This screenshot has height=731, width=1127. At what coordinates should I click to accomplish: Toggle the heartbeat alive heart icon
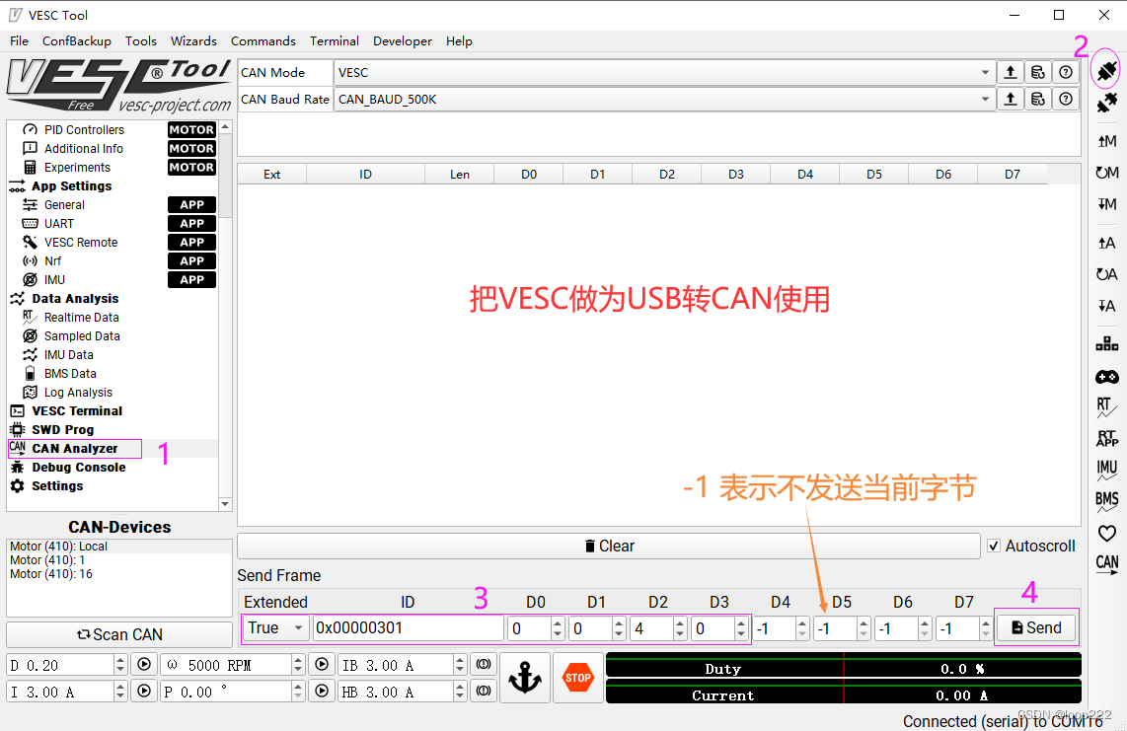coord(1107,533)
